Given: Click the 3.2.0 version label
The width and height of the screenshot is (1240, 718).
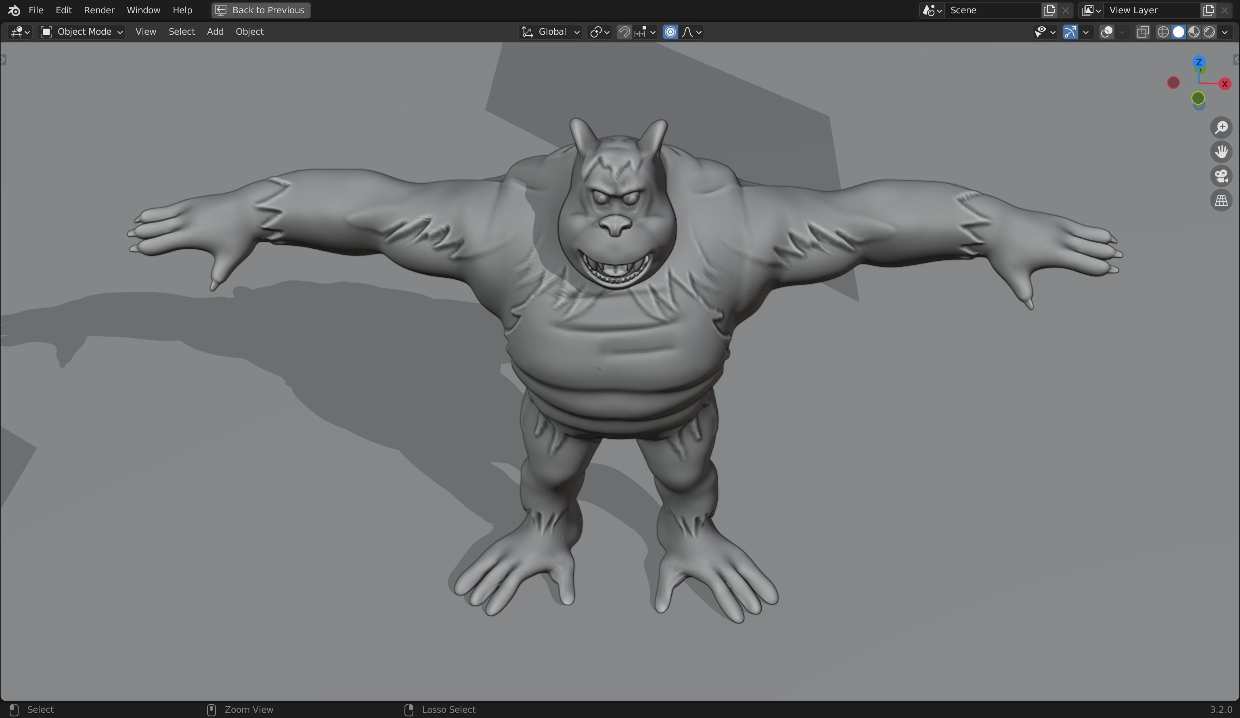Looking at the screenshot, I should [x=1221, y=710].
